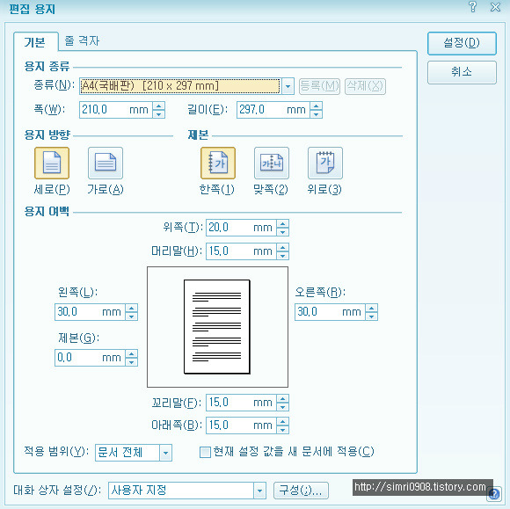
Task: Click the 오른쪽(R) right margin field
Action: tap(330, 312)
